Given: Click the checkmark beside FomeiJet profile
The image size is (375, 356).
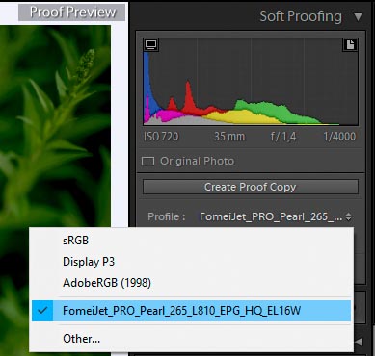Looking at the screenshot, I should pos(42,310).
